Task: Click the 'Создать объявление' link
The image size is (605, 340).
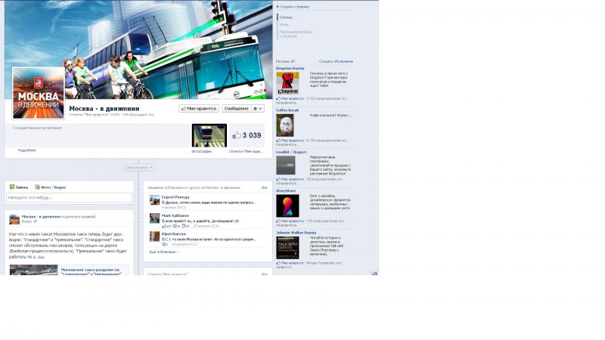Action: [x=336, y=62]
